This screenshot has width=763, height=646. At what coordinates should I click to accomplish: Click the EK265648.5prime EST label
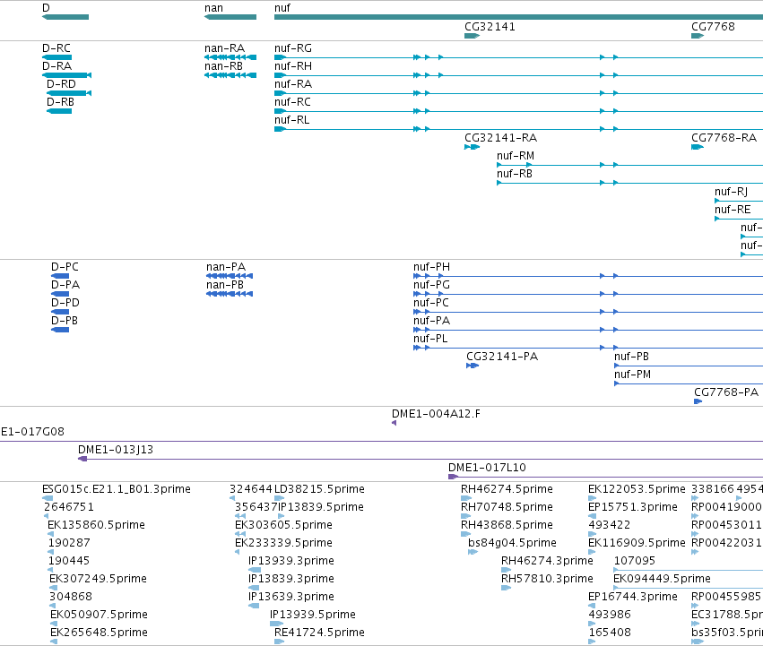[x=99, y=633]
